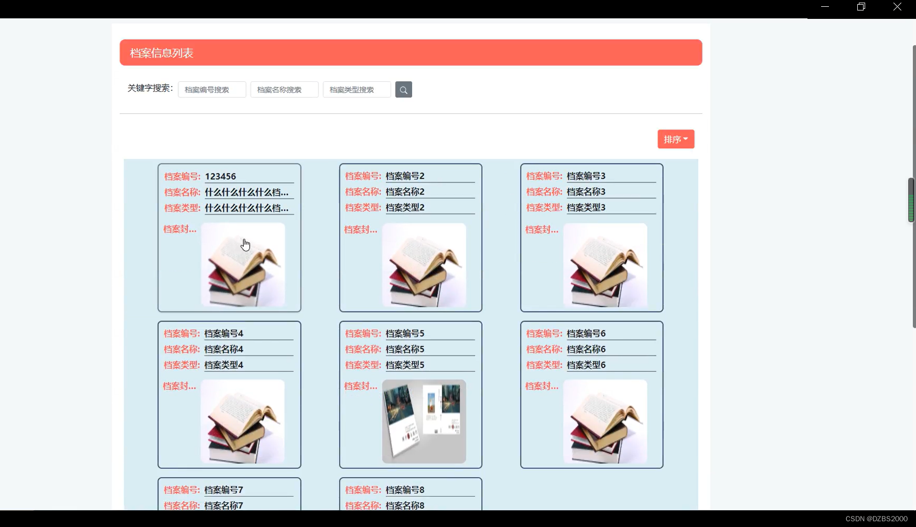Select the 档案名称5 value

[x=405, y=349]
